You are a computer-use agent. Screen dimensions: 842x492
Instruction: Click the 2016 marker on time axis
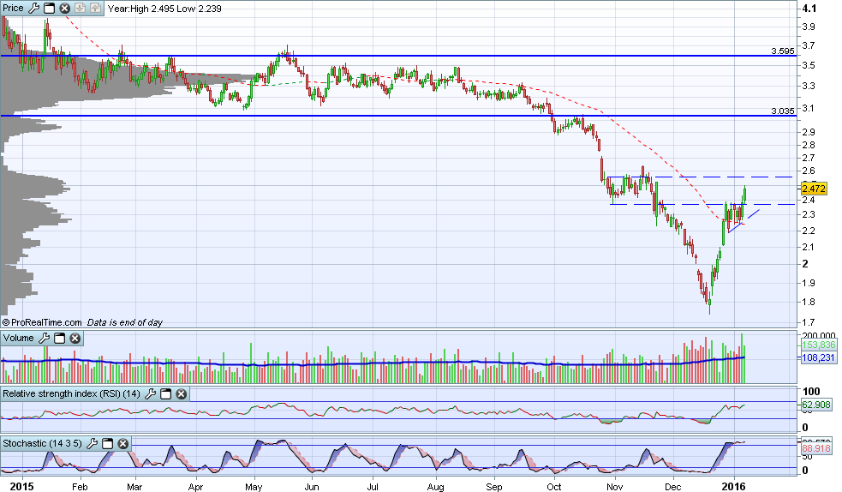point(733,486)
